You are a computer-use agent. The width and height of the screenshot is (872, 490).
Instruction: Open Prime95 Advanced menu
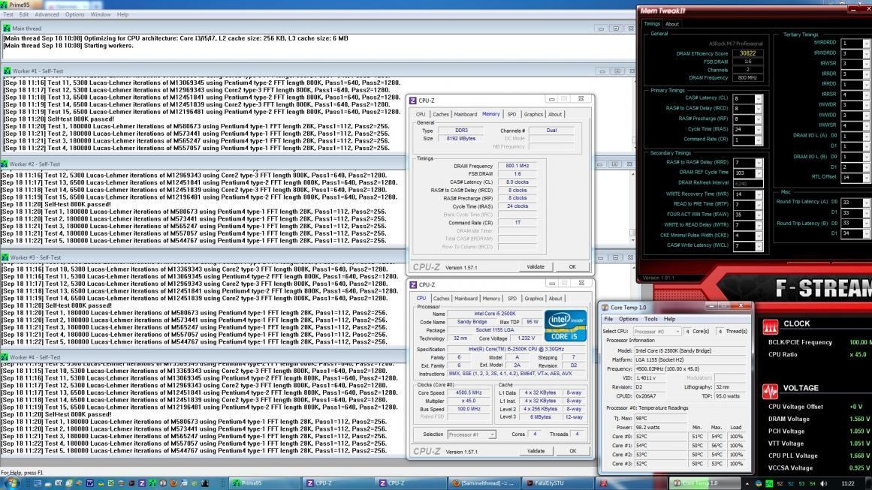[47, 14]
